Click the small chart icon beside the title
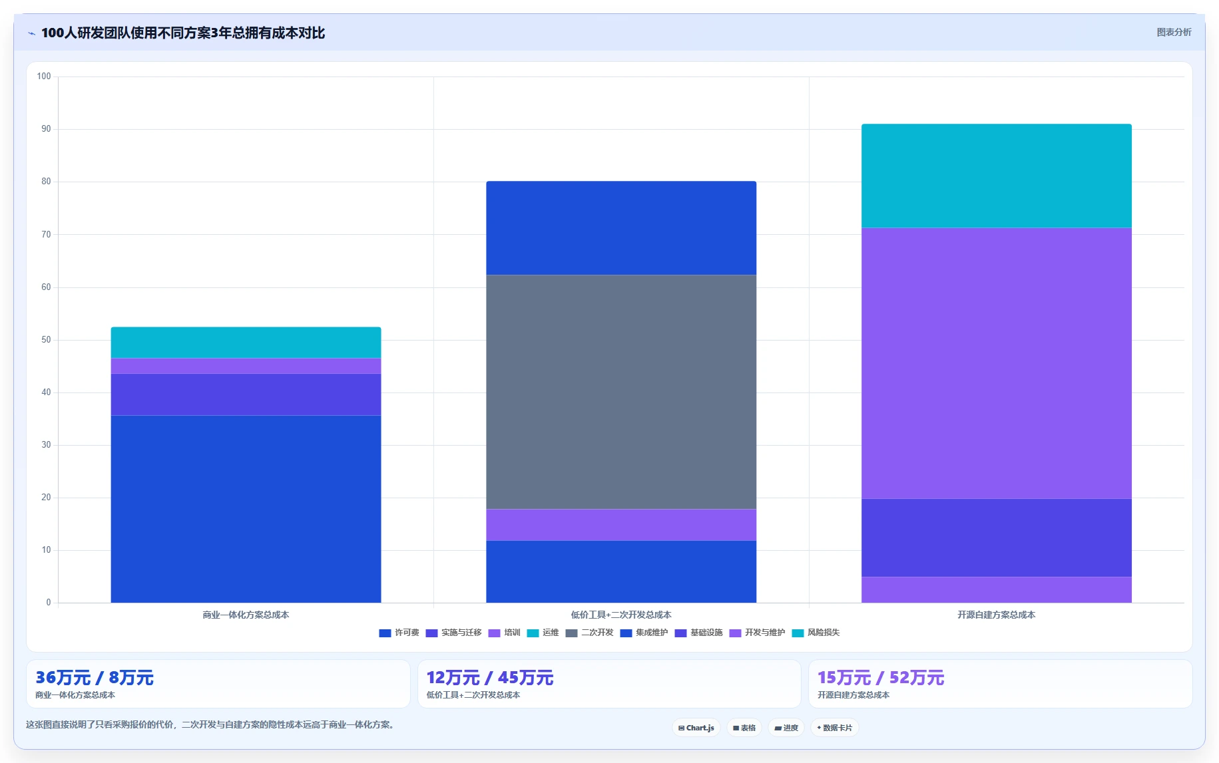The width and height of the screenshot is (1219, 763). [31, 33]
